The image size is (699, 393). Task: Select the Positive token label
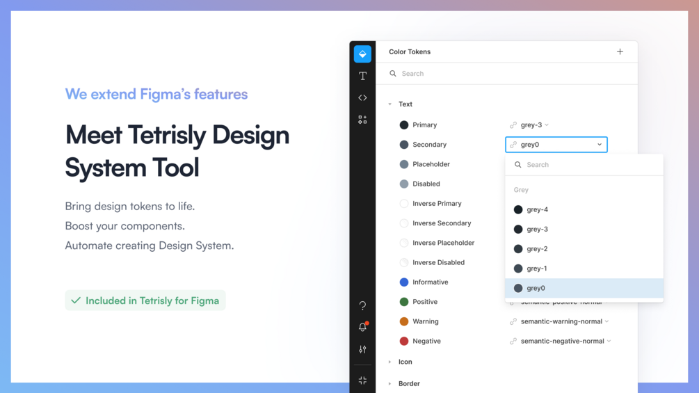425,302
